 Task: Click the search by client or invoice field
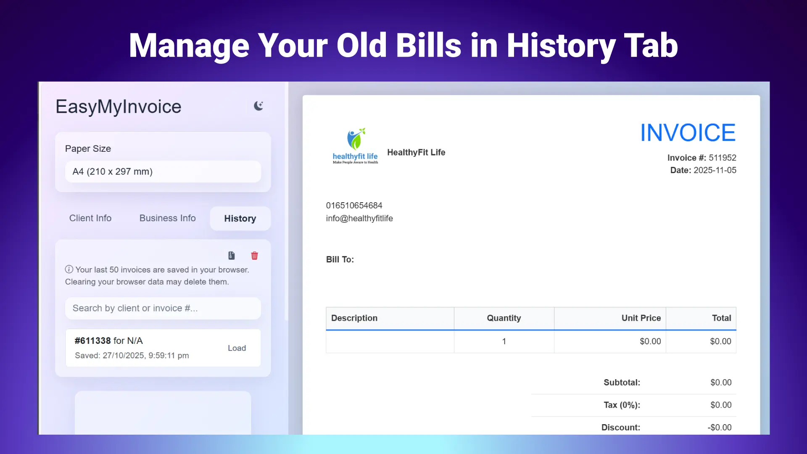163,308
